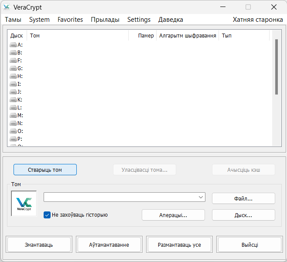Select the O: drive slot icon
This screenshot has width=287, height=262.
click(13, 131)
